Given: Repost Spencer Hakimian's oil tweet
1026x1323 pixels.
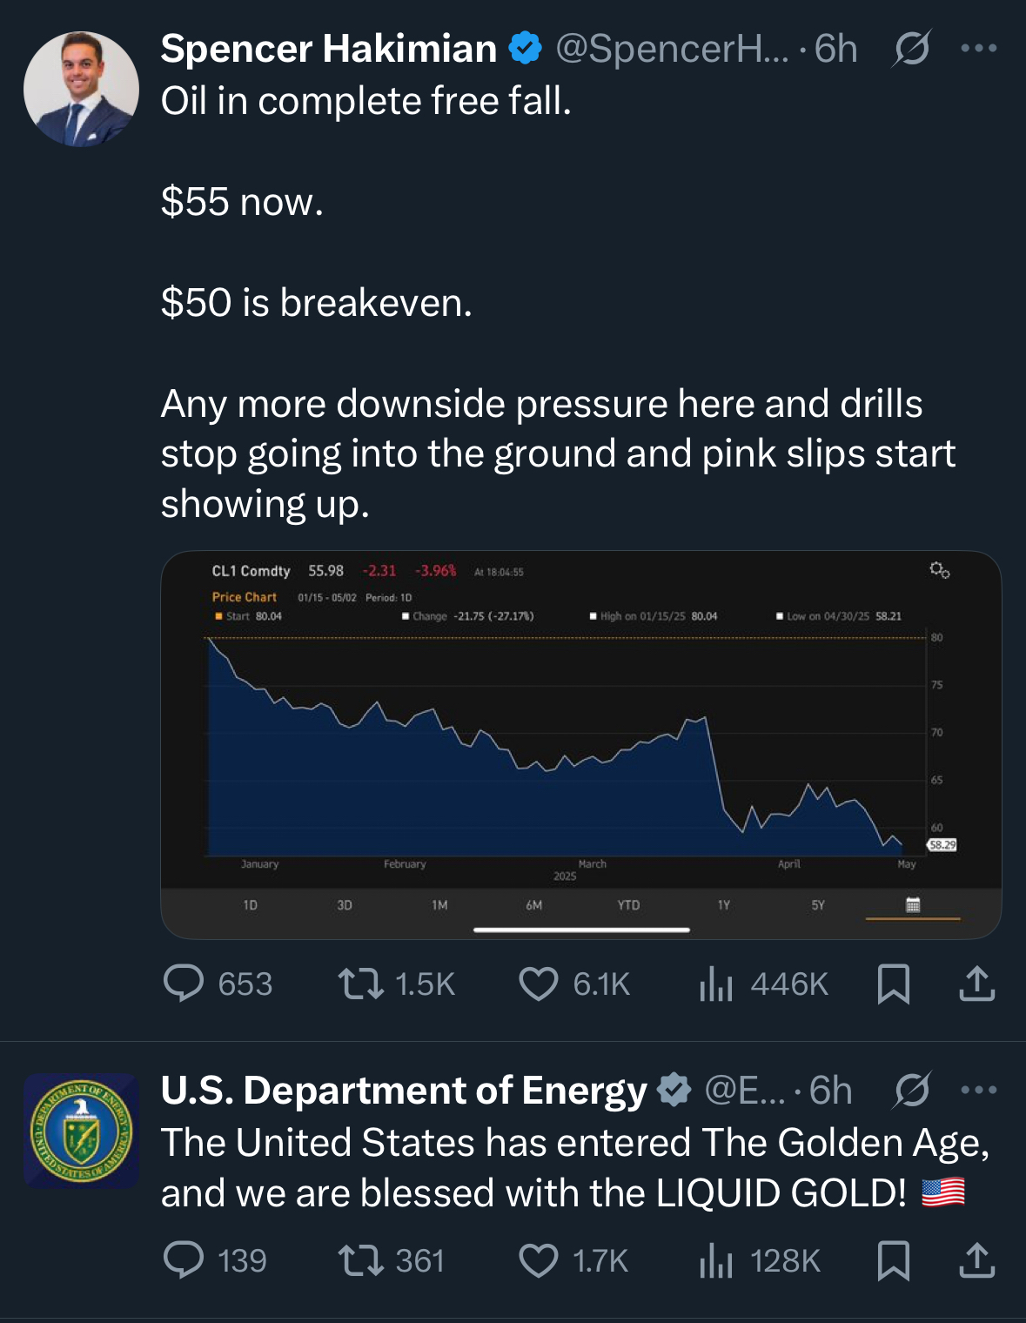Looking at the screenshot, I should (361, 984).
